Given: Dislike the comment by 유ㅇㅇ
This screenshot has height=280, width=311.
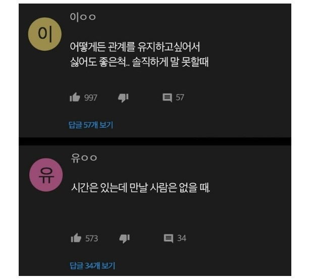Looking at the screenshot, I should 125,239.
